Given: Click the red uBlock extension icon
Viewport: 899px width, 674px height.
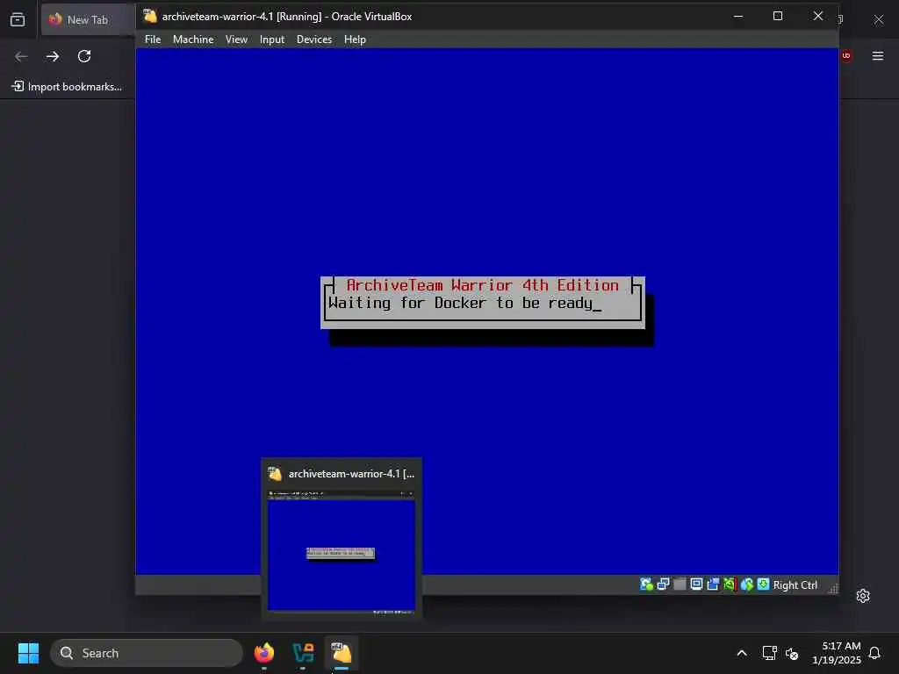Looking at the screenshot, I should click(x=847, y=55).
